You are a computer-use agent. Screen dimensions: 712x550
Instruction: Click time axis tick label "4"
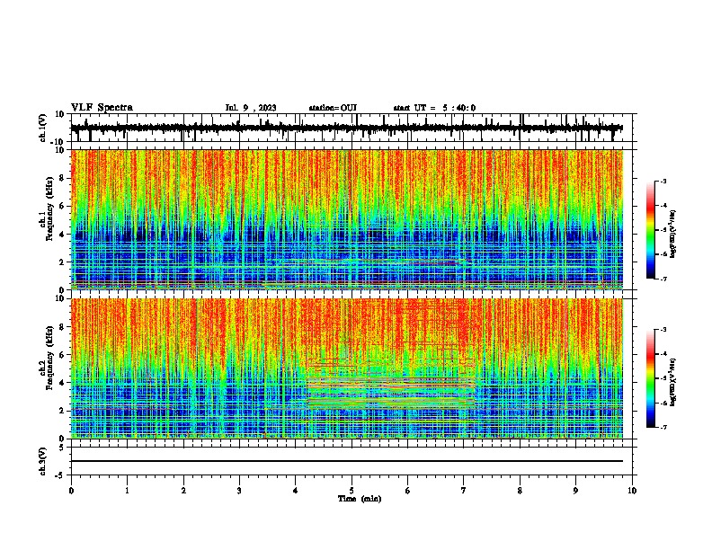click(x=296, y=491)
